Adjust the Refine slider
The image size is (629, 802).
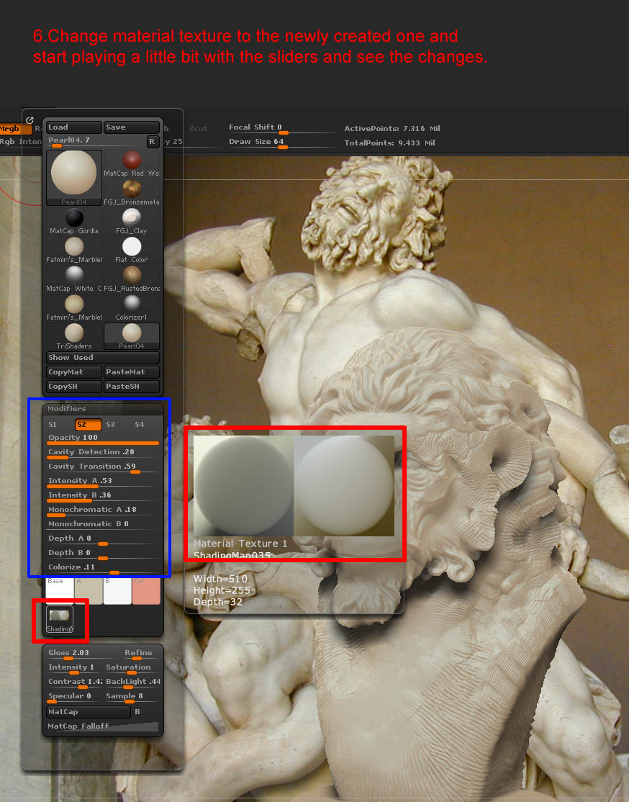132,654
